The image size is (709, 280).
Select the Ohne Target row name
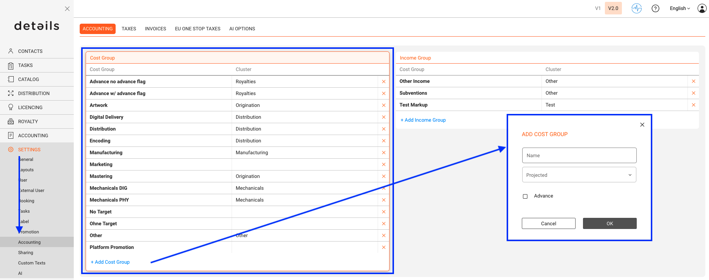tap(103, 224)
